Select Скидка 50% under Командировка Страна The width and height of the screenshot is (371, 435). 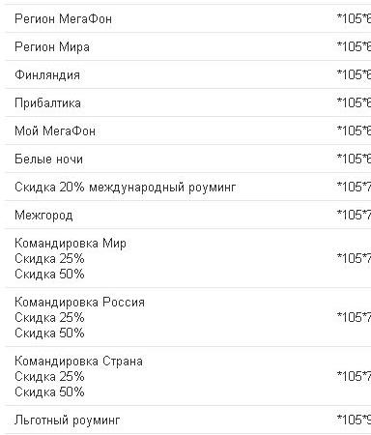[x=49, y=391]
